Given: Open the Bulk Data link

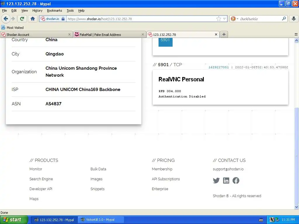Looking at the screenshot, I should click(x=98, y=169).
